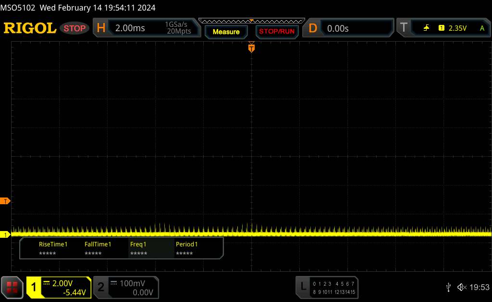Click the red STOP status indicator
Image resolution: width=492 pixels, height=302 pixels.
tap(75, 28)
